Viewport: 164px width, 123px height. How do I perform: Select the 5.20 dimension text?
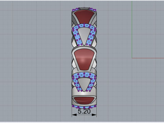(x=84, y=111)
